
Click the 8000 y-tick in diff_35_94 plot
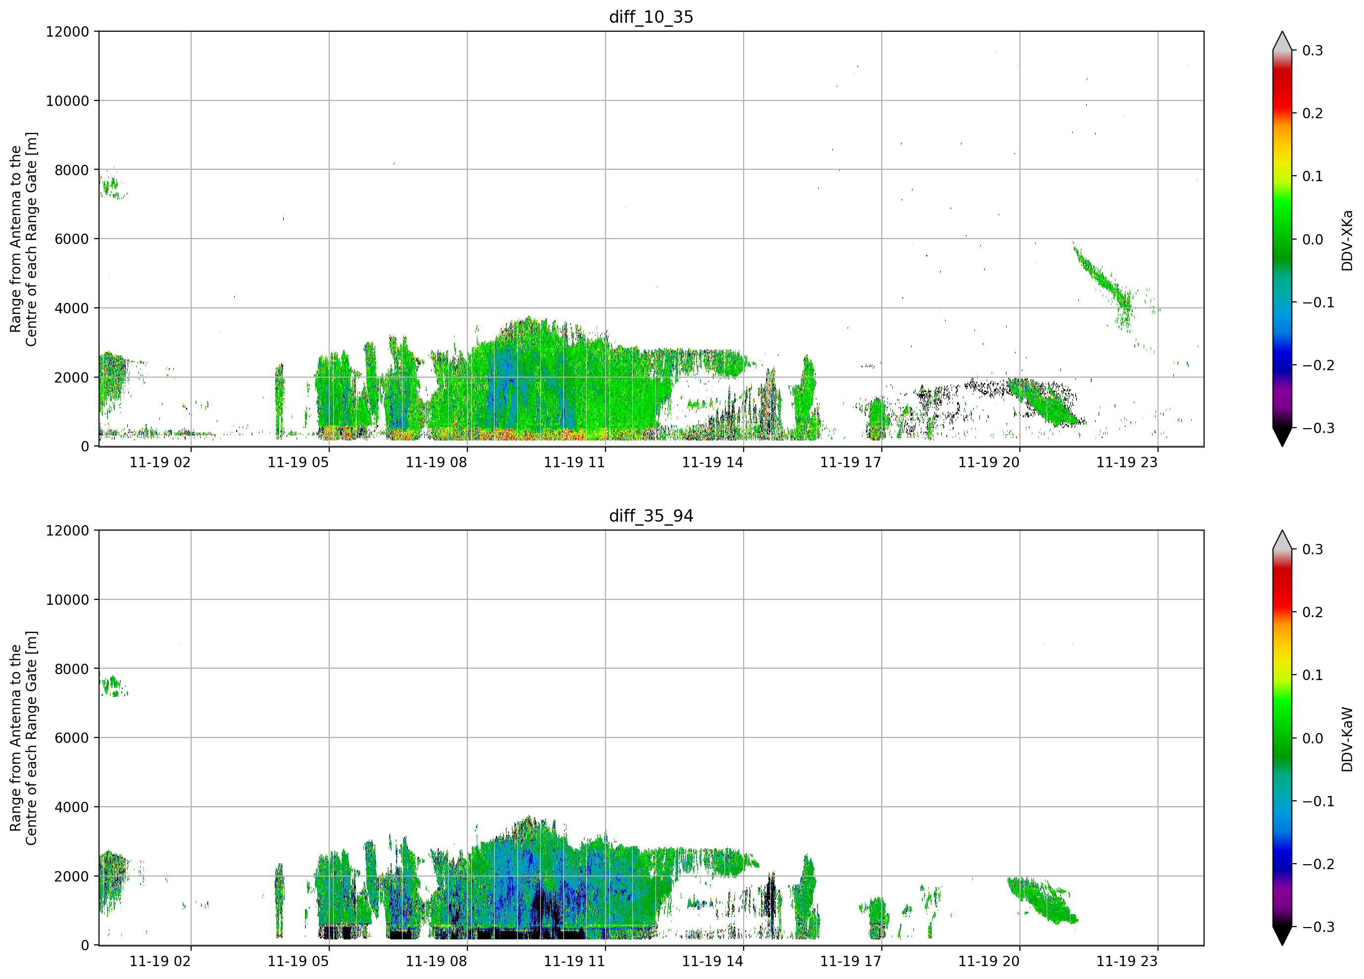click(72, 669)
